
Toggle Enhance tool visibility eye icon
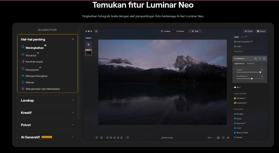point(255,59)
